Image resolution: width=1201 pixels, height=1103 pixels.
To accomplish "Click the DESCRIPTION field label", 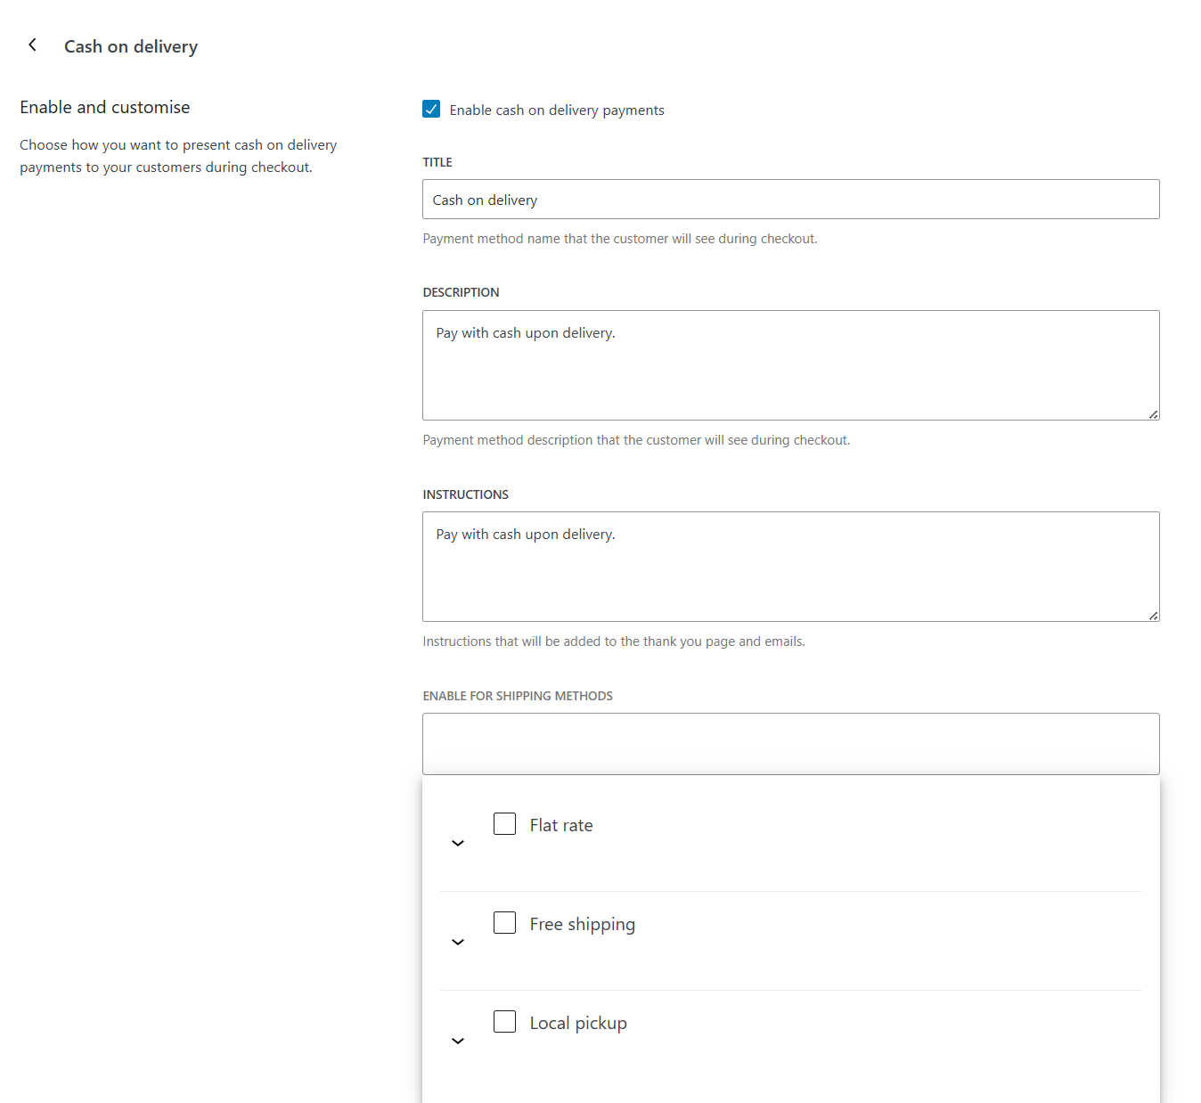I will (461, 292).
